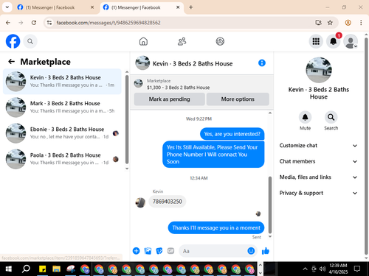Click the large listing photo in right panel
Viewport: 369px width, 276px height.
click(319, 70)
